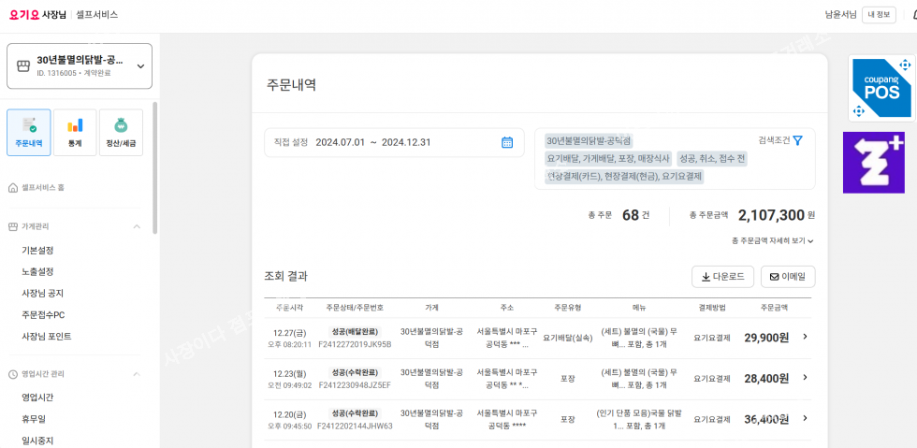Click the 내 정보 button
917x448 pixels.
[879, 14]
